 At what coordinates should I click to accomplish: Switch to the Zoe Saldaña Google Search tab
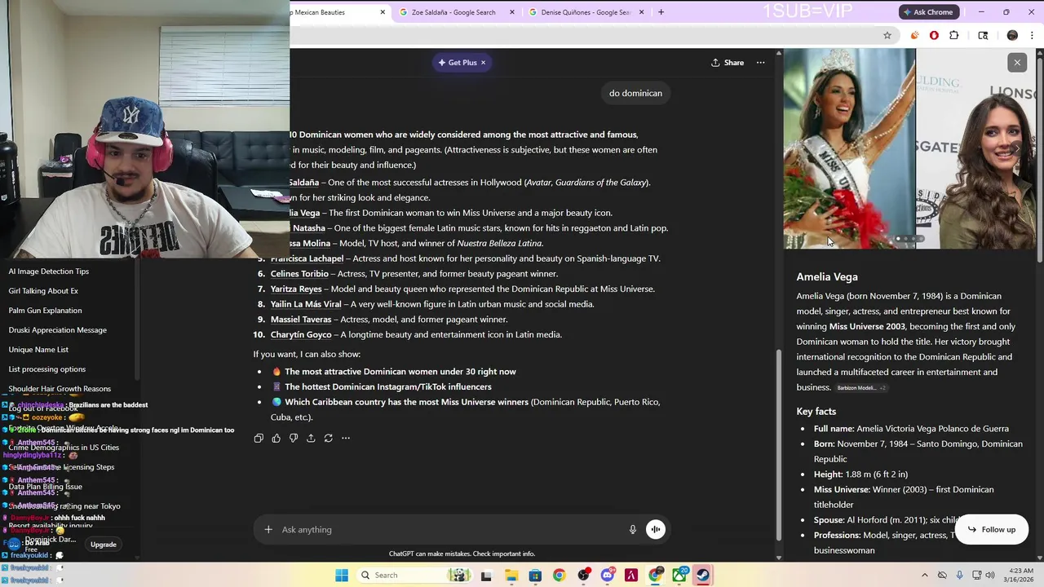click(x=453, y=12)
